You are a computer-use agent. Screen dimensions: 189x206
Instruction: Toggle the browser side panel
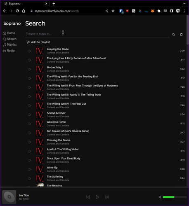172,11
